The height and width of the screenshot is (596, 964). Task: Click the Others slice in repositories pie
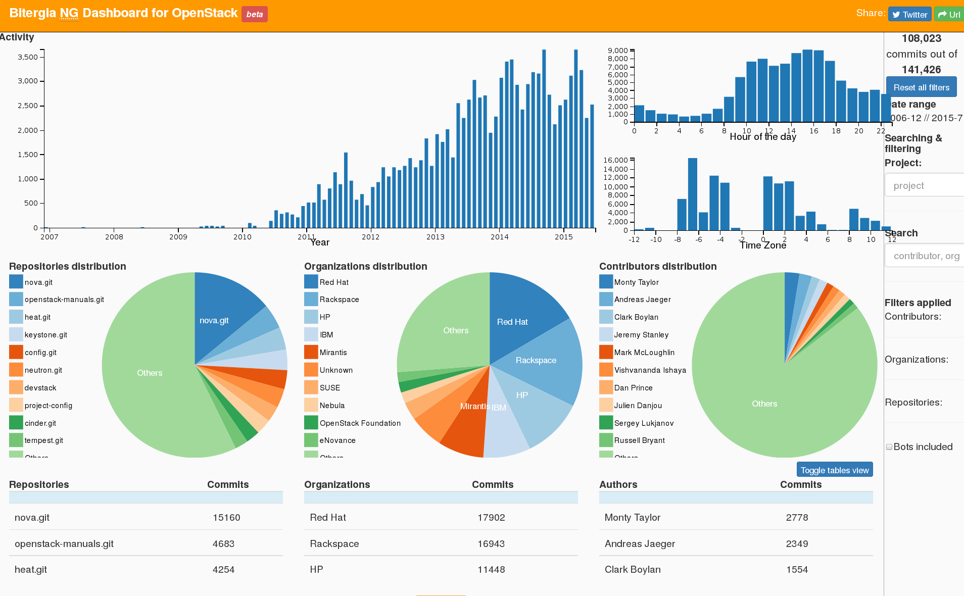pyautogui.click(x=150, y=373)
